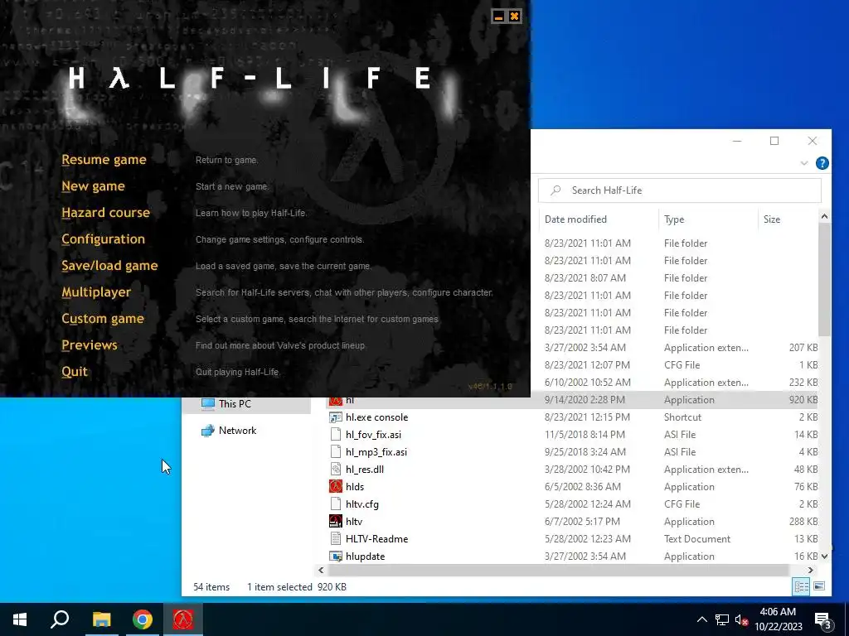This screenshot has height=636, width=849.
Task: Show hidden tray icons chevron
Action: 701,619
